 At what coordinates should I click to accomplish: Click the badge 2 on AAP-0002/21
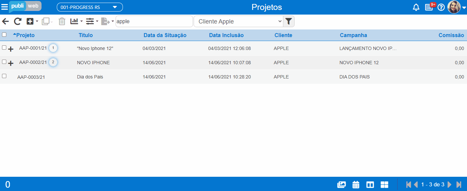coord(53,62)
